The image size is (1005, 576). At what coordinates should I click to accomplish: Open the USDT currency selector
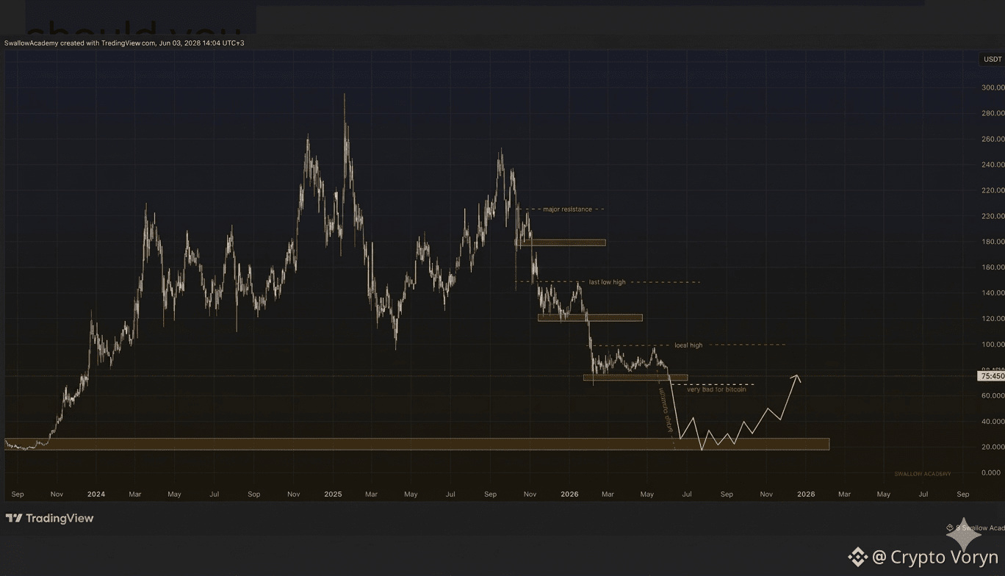pyautogui.click(x=993, y=60)
